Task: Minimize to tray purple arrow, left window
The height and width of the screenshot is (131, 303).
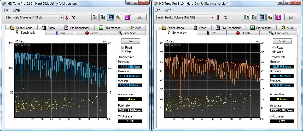Action: point(127,17)
